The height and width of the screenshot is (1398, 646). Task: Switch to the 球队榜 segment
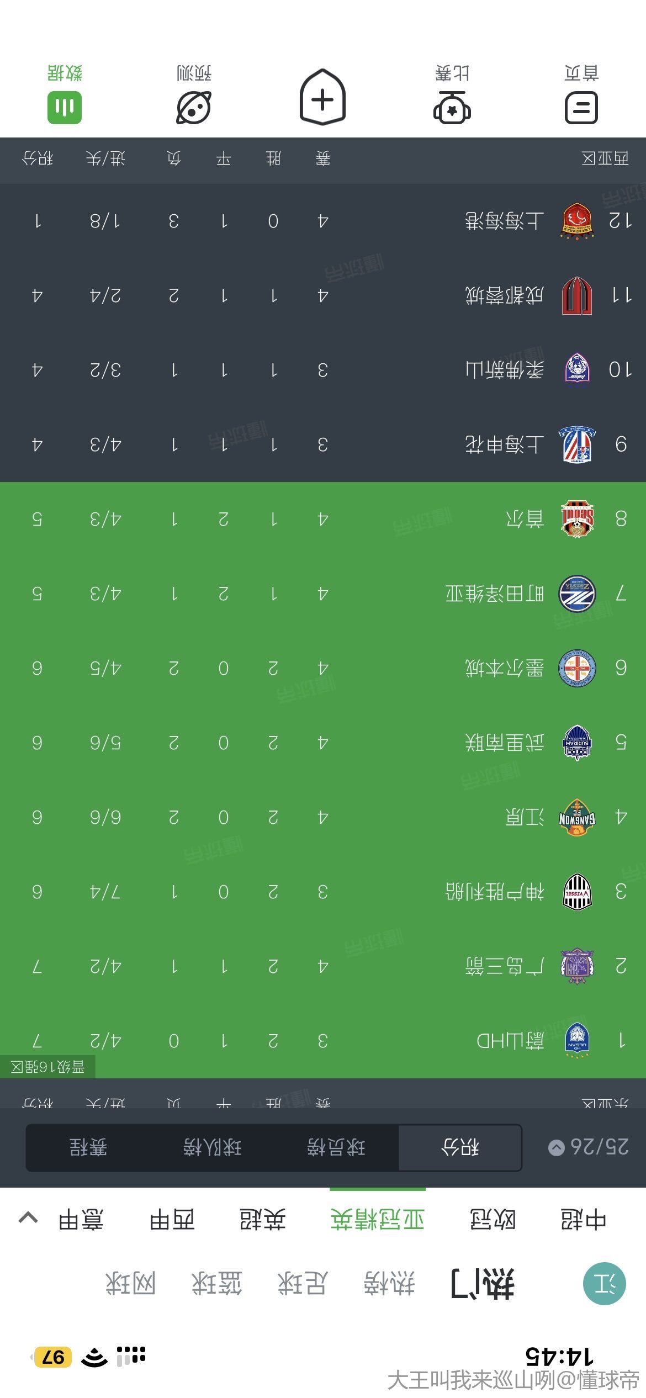point(213,1148)
